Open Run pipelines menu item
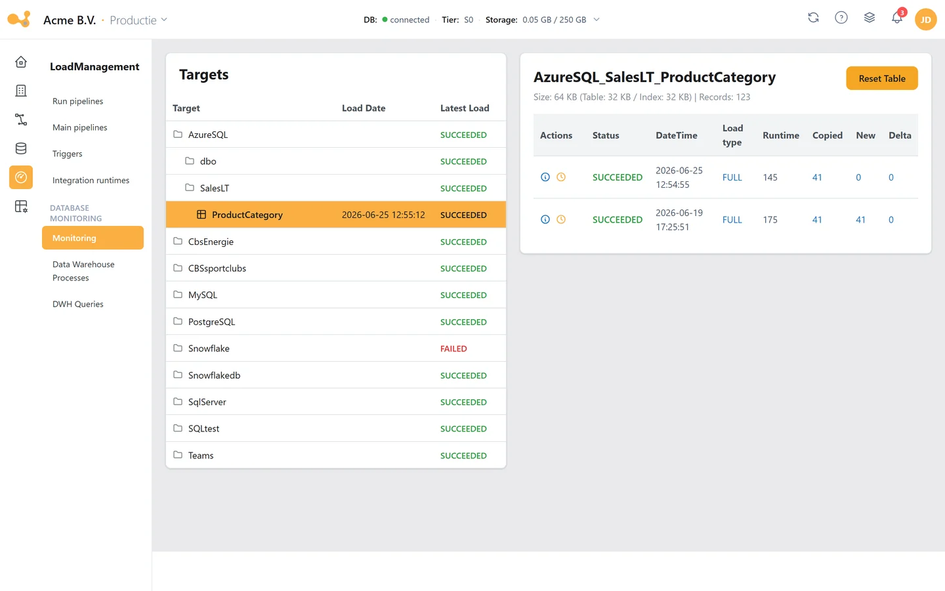The image size is (945, 591). click(x=93, y=101)
